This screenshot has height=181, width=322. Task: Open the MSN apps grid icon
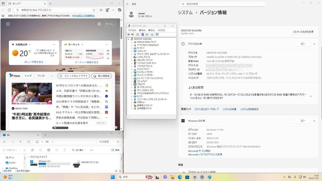8,24
